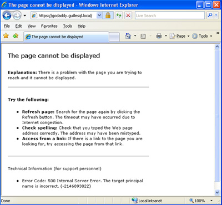Click the Internet Explorer title bar icon
Image resolution: width=222 pixels, height=205 pixels.
click(x=4, y=5)
